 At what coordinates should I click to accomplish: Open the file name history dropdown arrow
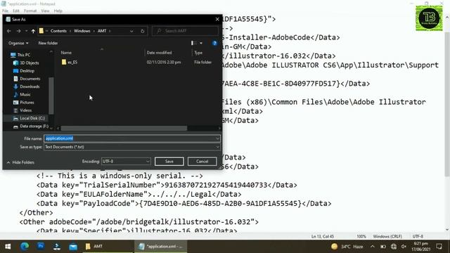218,138
